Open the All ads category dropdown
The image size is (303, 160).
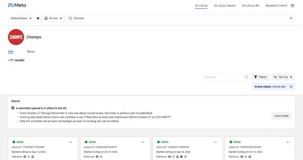pos(53,18)
